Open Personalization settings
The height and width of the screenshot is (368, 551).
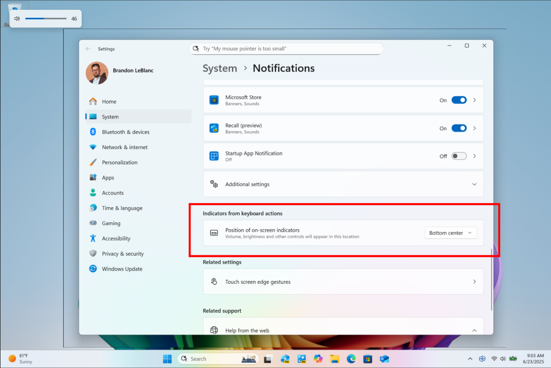tap(122, 162)
